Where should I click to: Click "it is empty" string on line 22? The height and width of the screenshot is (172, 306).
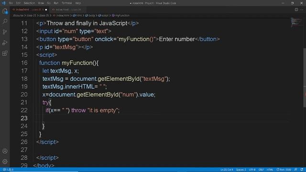103,110
